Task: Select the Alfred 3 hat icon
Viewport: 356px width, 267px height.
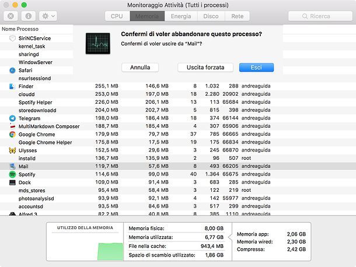Action: (x=12, y=213)
